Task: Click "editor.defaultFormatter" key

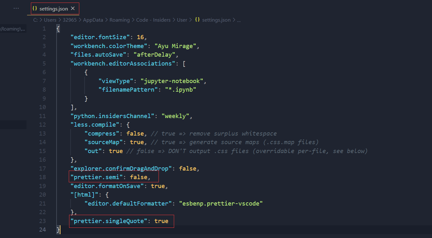Action: [x=128, y=204]
